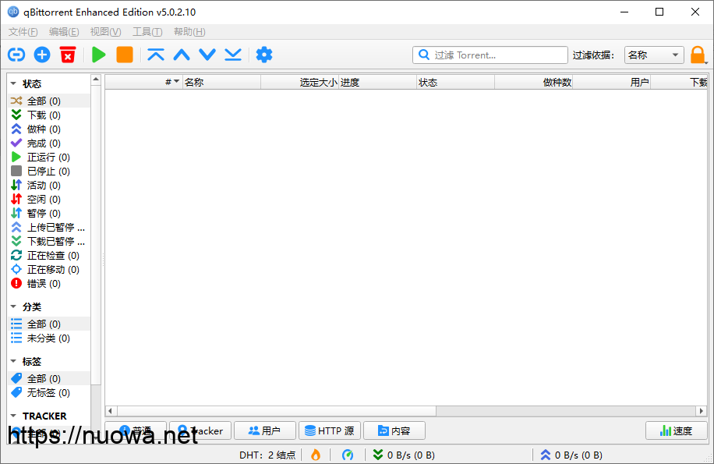Open the 名称 filter-by dropdown
714x464 pixels.
pos(654,55)
